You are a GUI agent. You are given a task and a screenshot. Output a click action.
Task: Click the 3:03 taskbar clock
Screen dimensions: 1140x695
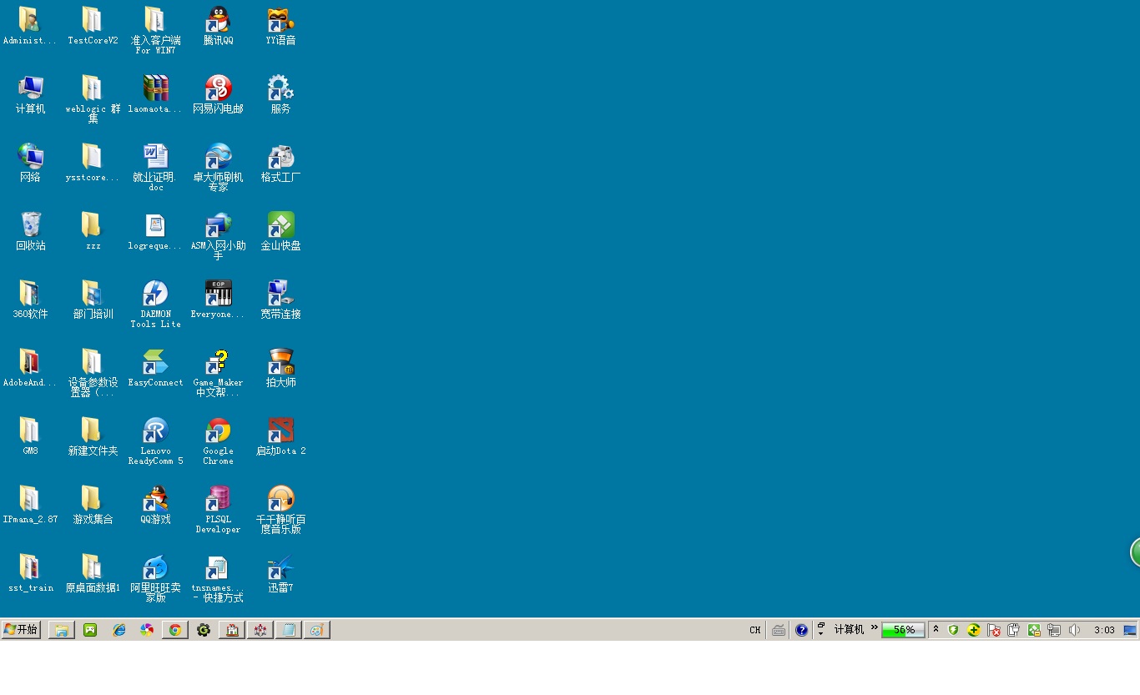1104,630
